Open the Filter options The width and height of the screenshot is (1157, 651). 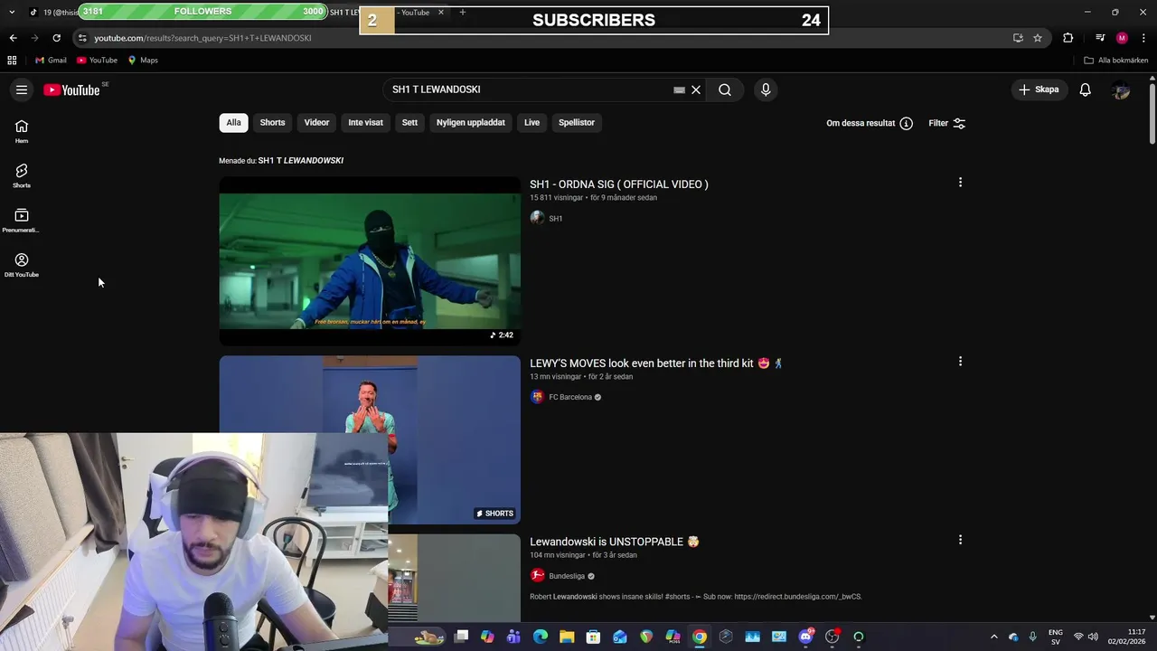point(947,123)
